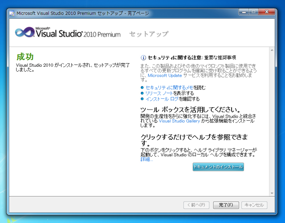The height and width of the screenshot is (223, 285).
Task: Click the 完了(F) finish button
Action: click(226, 205)
